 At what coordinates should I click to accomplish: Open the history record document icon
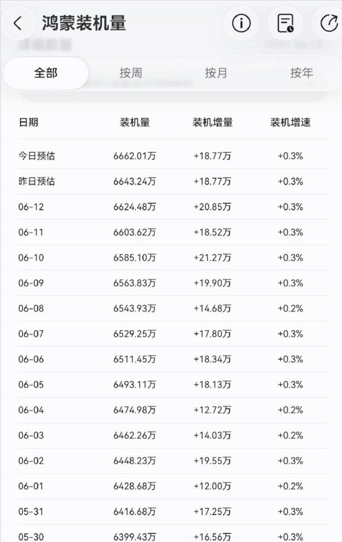(285, 23)
